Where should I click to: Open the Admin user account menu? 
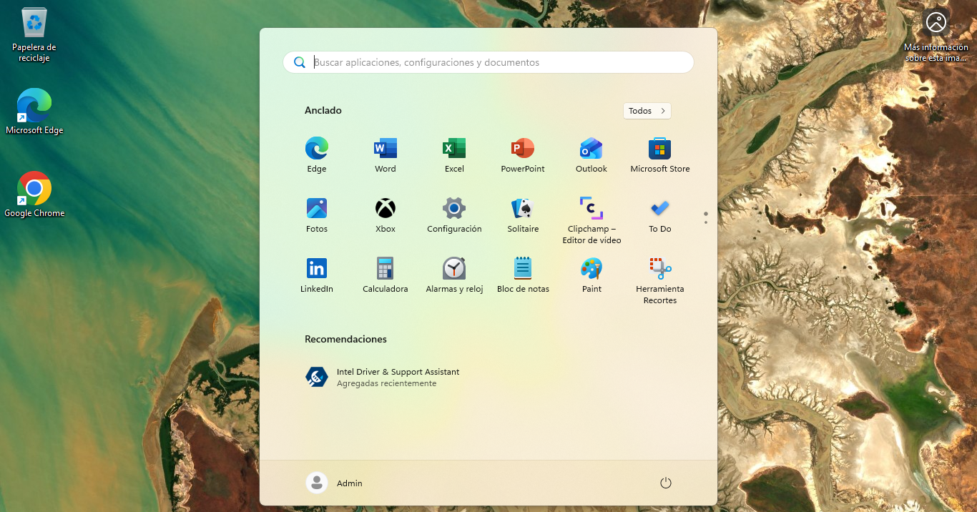click(x=335, y=483)
